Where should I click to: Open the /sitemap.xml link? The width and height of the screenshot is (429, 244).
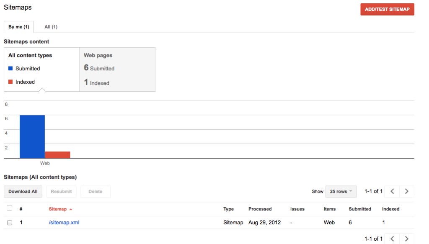point(64,222)
